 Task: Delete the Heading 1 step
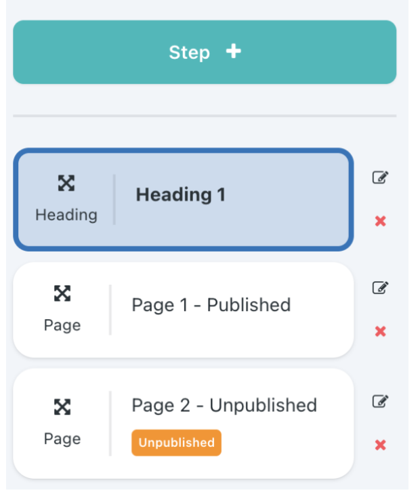point(381,221)
